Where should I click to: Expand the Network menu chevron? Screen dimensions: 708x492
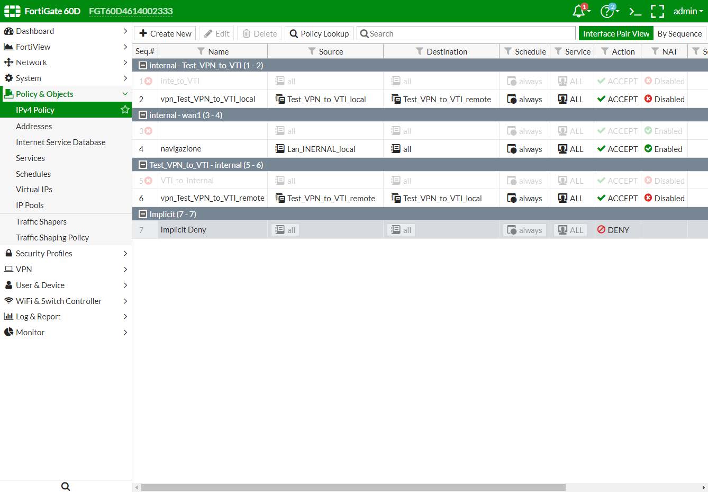tap(125, 62)
